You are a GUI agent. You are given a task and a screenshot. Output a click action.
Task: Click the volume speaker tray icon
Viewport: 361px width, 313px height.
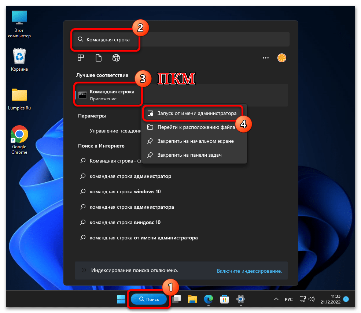(311, 299)
